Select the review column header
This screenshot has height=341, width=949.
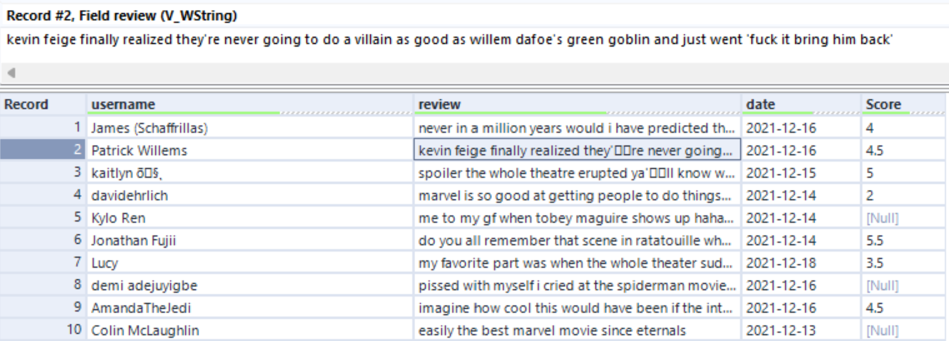[440, 104]
